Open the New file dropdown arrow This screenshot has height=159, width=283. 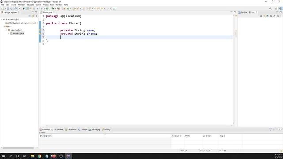5,8
